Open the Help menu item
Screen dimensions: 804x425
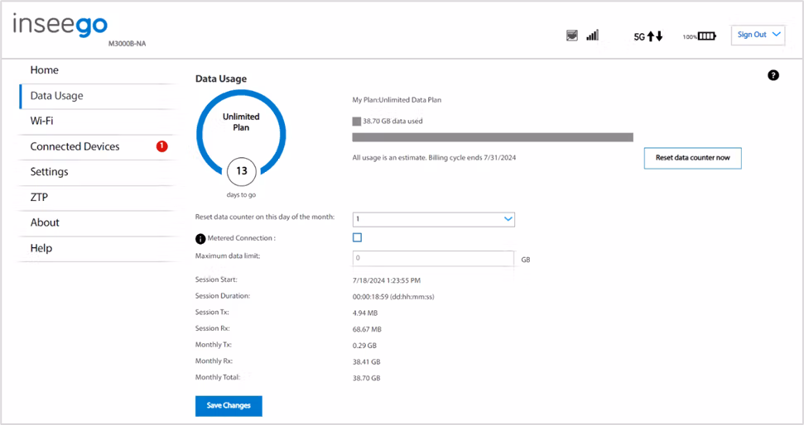tap(41, 248)
